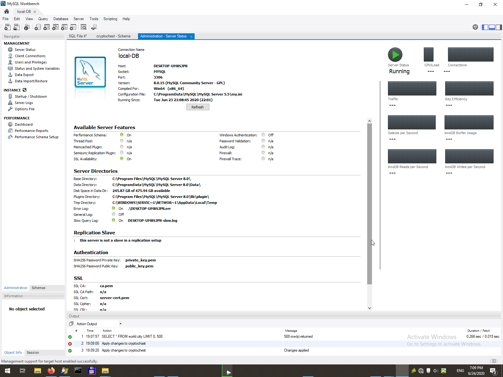Click the output log toggle in status bar

pos(494,361)
